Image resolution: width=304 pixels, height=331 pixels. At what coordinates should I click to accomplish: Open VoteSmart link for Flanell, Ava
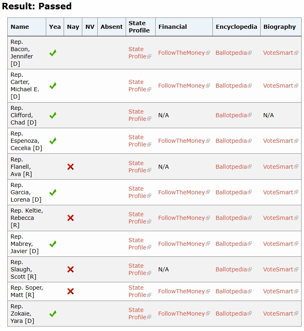280,167
